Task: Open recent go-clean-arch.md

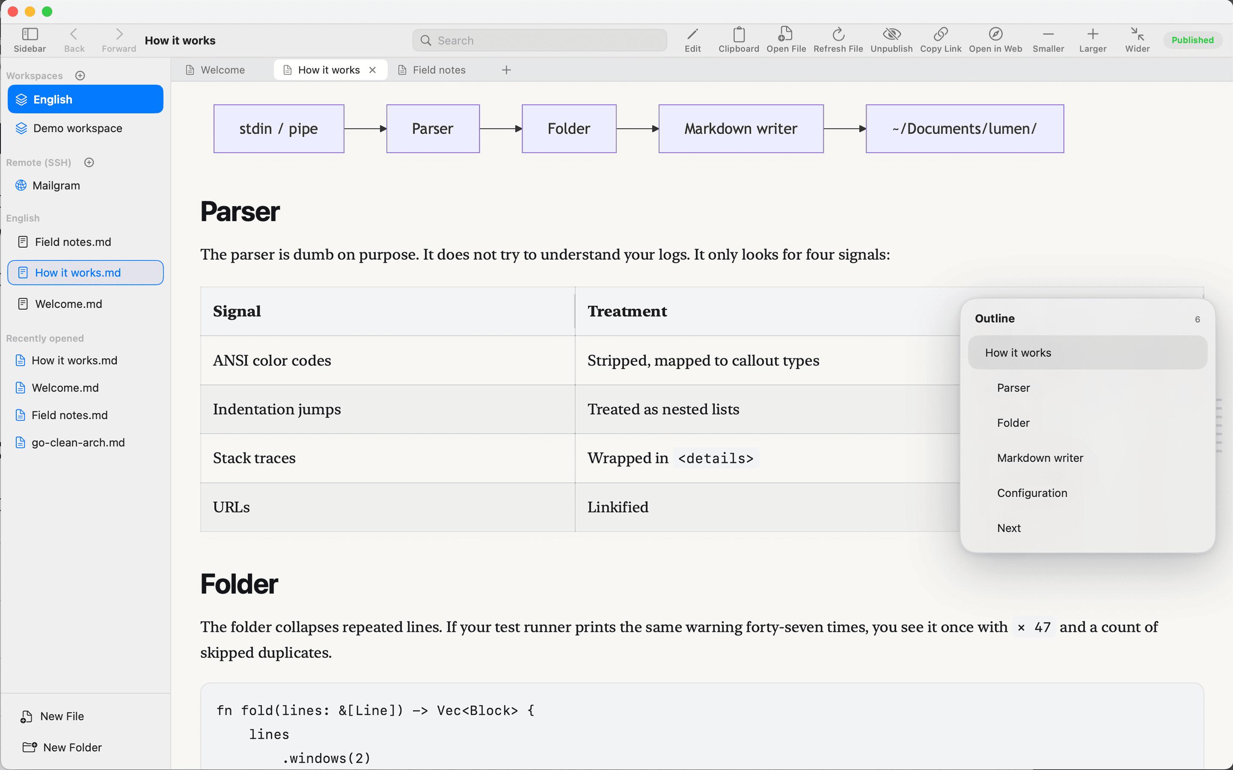Action: [86, 443]
